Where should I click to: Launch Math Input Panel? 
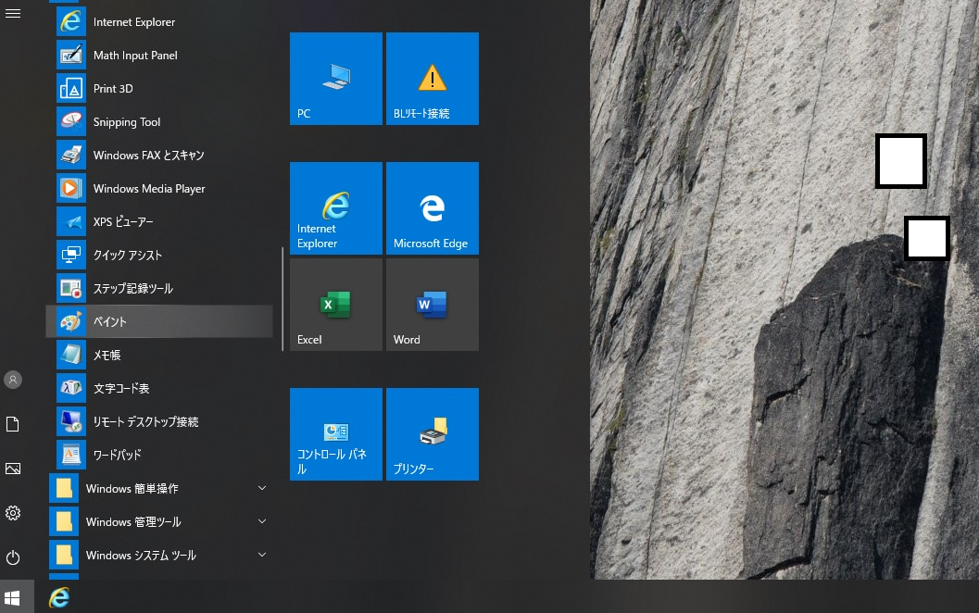click(x=159, y=55)
